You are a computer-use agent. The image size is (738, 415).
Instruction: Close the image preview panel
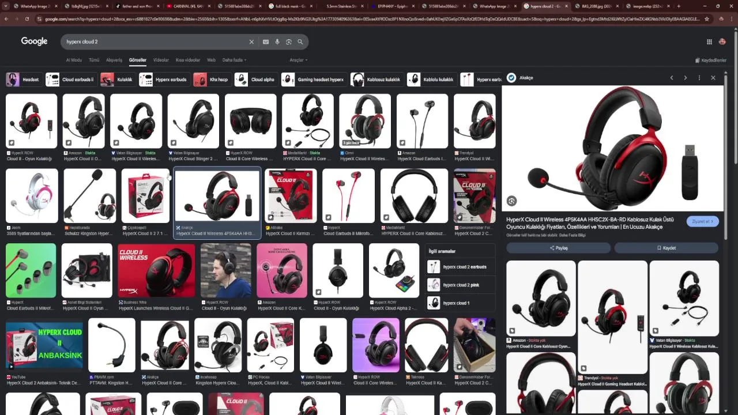click(x=713, y=78)
